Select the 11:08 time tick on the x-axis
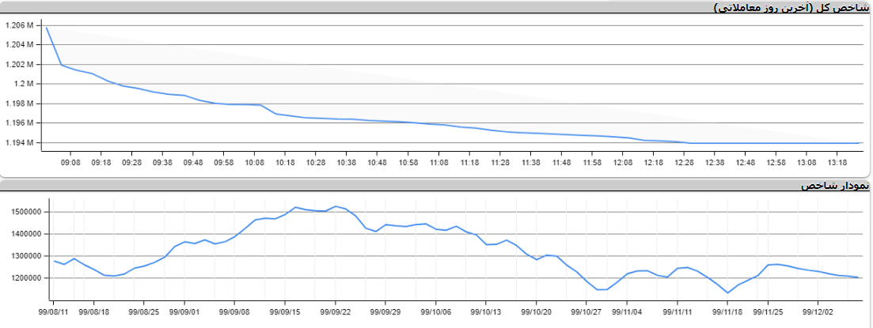The image size is (873, 328). click(x=438, y=162)
